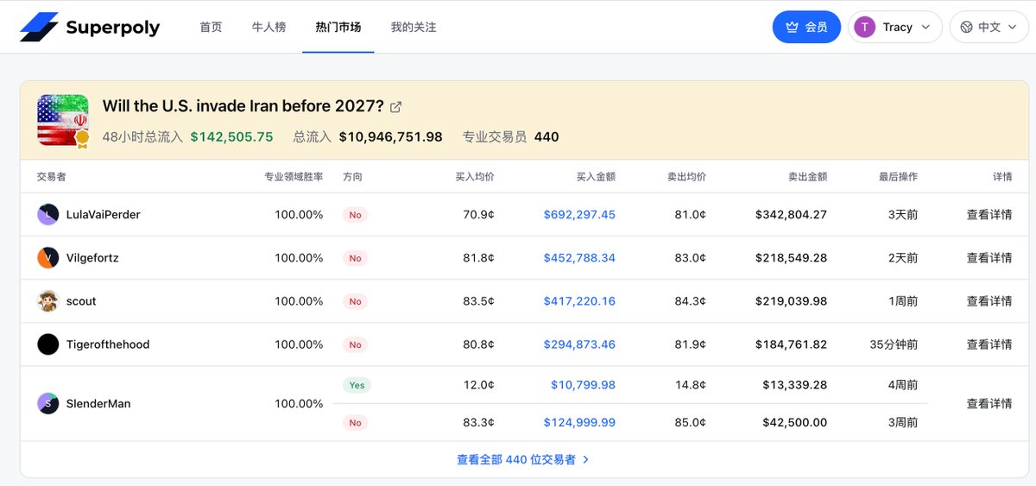The width and height of the screenshot is (1036, 486).
Task: Expand the Tracy account dropdown chevron
Action: [x=926, y=27]
